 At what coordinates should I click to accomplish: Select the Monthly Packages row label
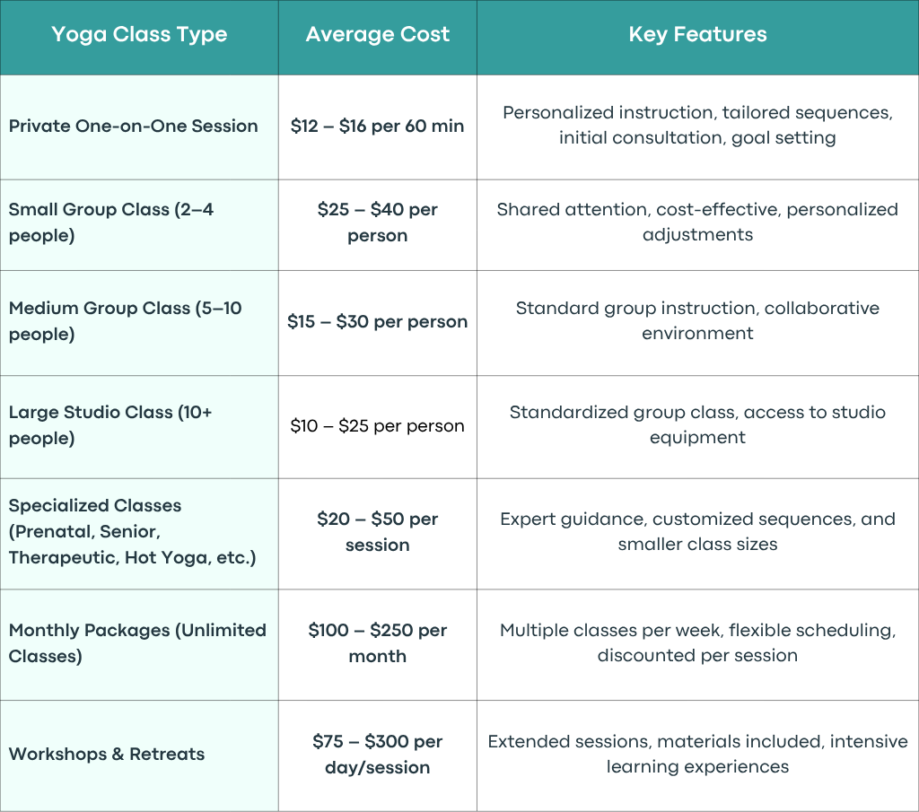137,642
